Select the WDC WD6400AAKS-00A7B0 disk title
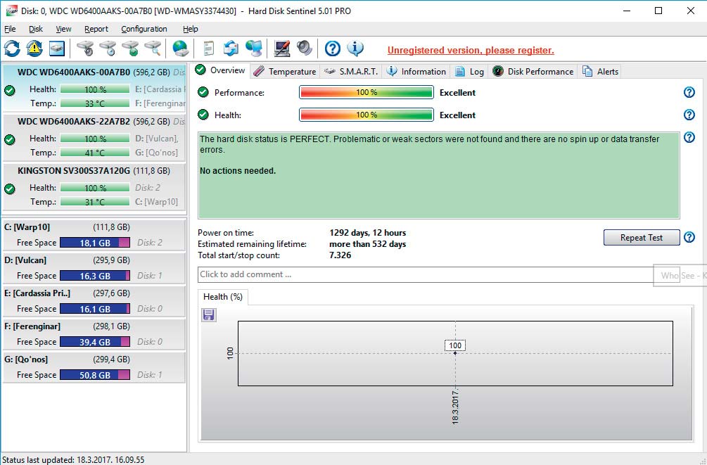This screenshot has height=465, width=707. (74, 72)
